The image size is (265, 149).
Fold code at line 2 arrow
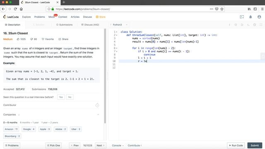click(x=117, y=35)
